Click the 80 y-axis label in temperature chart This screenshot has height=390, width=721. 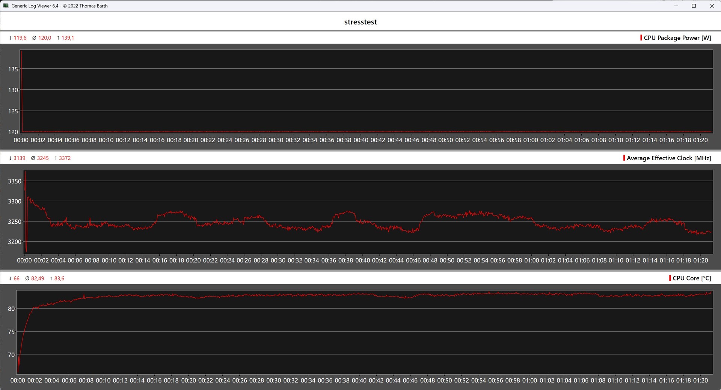[x=11, y=309]
